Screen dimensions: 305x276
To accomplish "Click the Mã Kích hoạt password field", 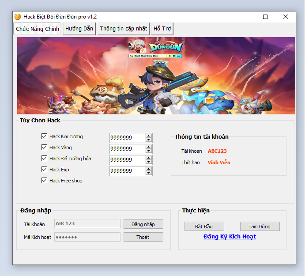I will [87, 237].
